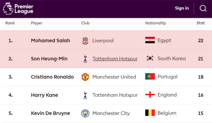Open Mohamed Salah player profile
This screenshot has width=212, height=123.
pyautogui.click(x=50, y=40)
